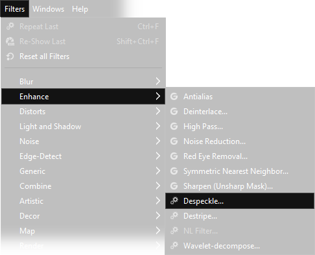
Task: Click the GEGL icon beside Red Eye Removal
Action: 174,156
